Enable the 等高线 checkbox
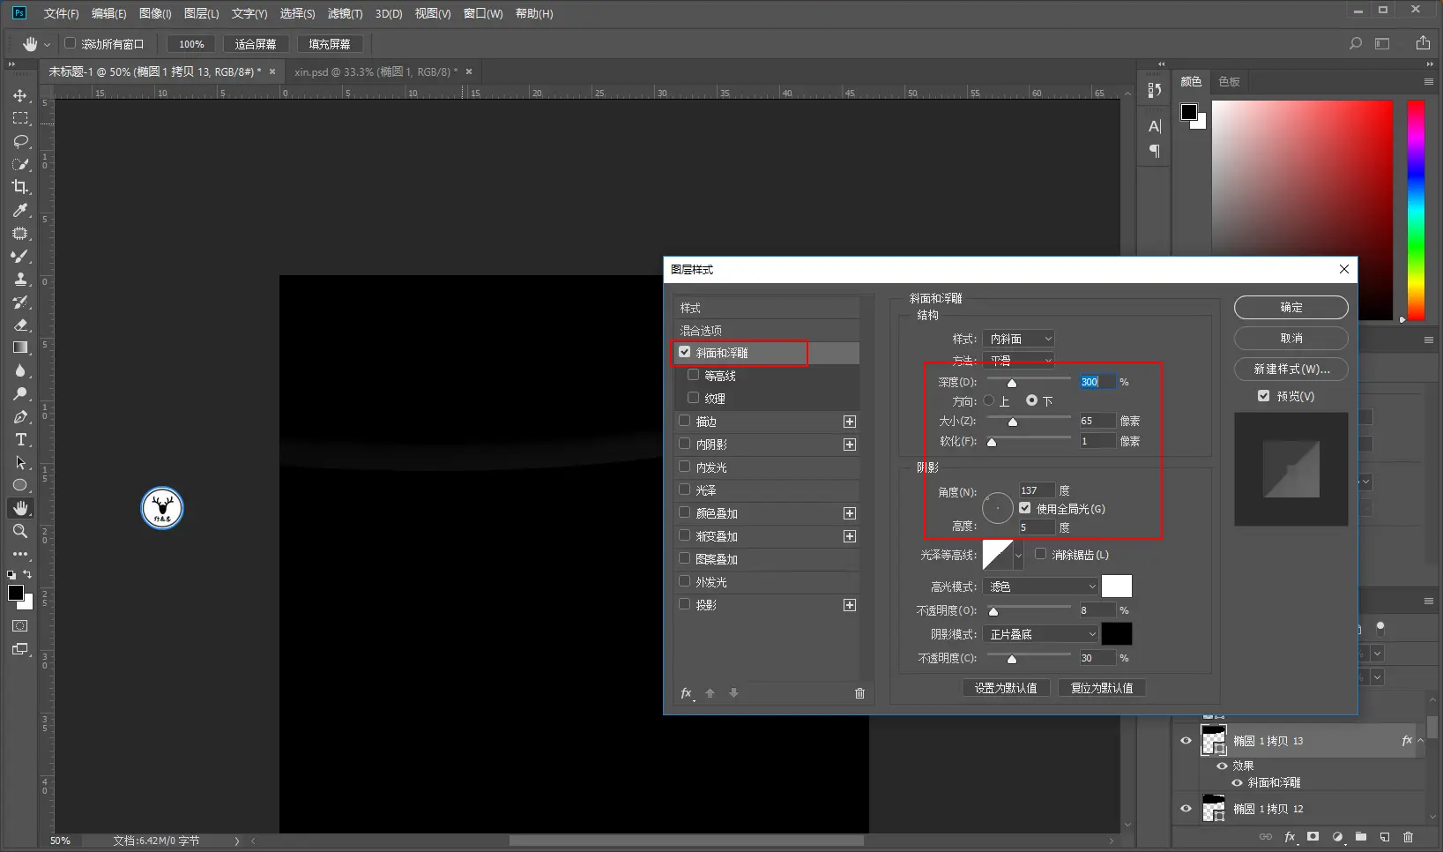This screenshot has width=1443, height=852. point(694,375)
